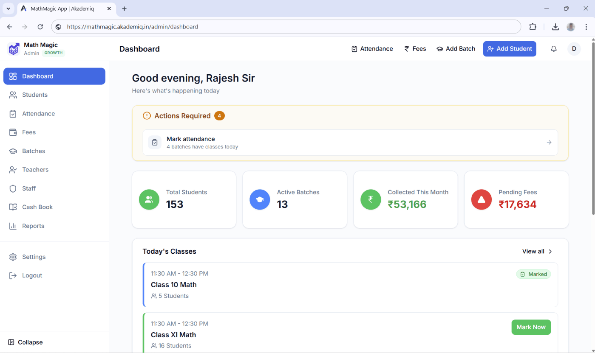
Task: Click the Math Magic app logo
Action: pos(14,49)
